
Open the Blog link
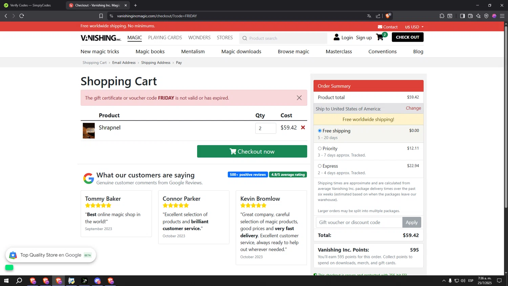pos(418,52)
